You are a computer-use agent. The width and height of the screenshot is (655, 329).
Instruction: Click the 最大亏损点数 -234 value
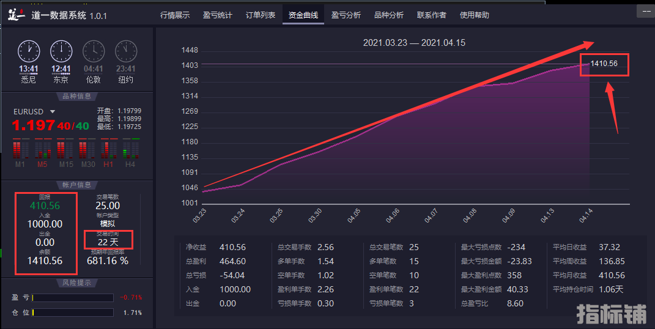tap(516, 247)
